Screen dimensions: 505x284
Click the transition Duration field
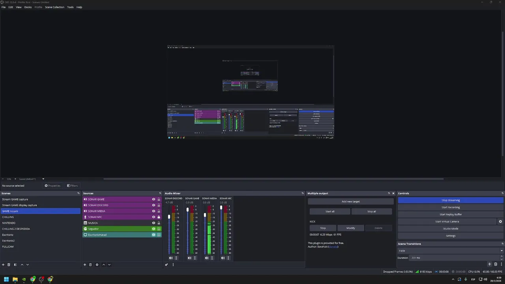pos(454,258)
